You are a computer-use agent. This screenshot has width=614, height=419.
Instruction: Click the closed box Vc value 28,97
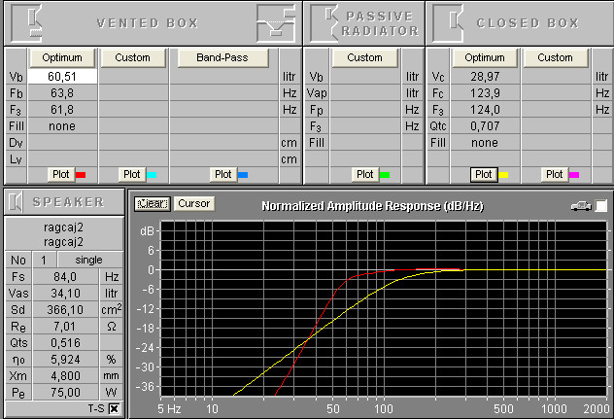(485, 77)
